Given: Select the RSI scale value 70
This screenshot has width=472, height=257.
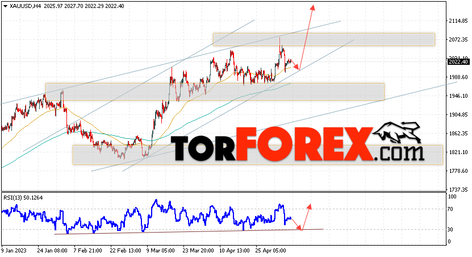Looking at the screenshot, I should click(450, 209).
